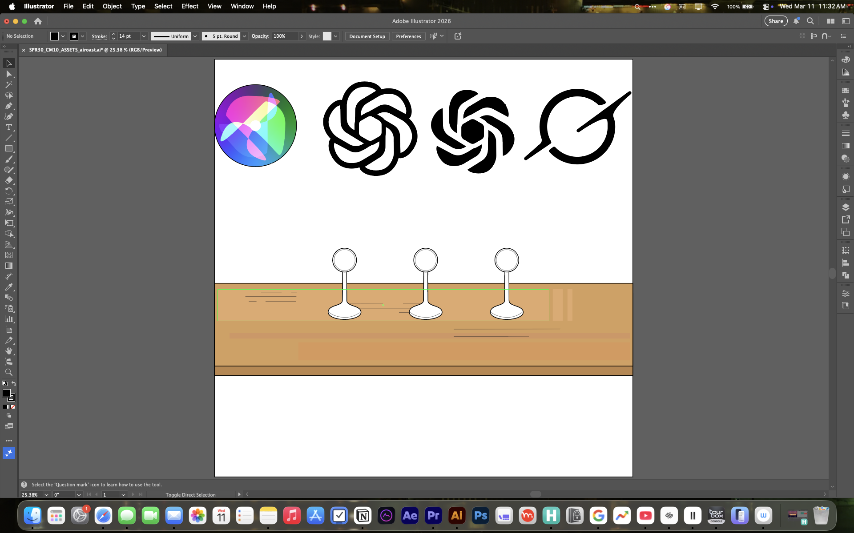Open the Transparency panel icon
This screenshot has width=854, height=533.
click(x=846, y=159)
